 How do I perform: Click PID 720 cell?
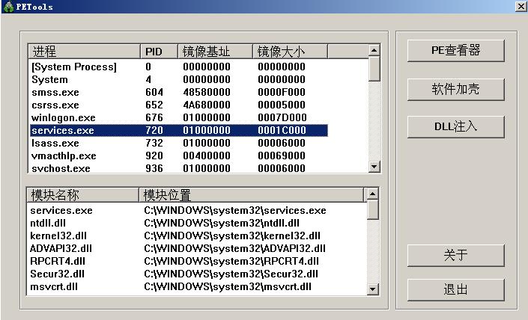pyautogui.click(x=154, y=130)
